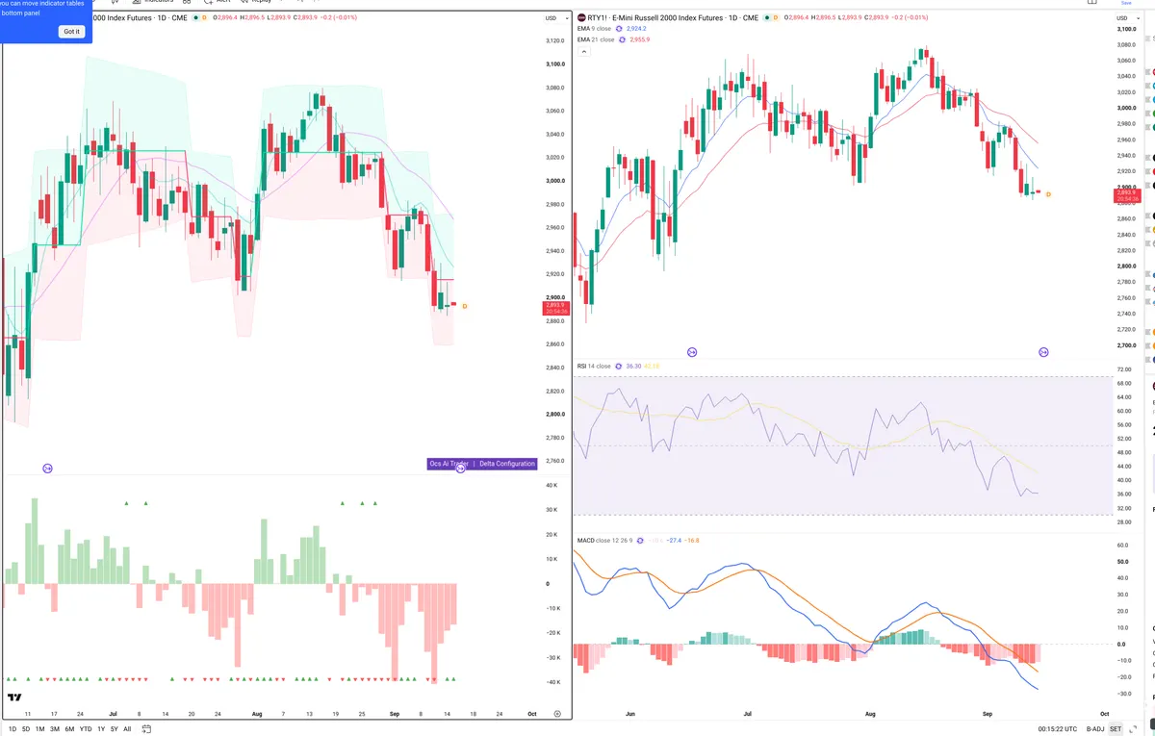Screen dimensions: 1155x736
Task: Switch to 6M time range
Action: pyautogui.click(x=69, y=729)
